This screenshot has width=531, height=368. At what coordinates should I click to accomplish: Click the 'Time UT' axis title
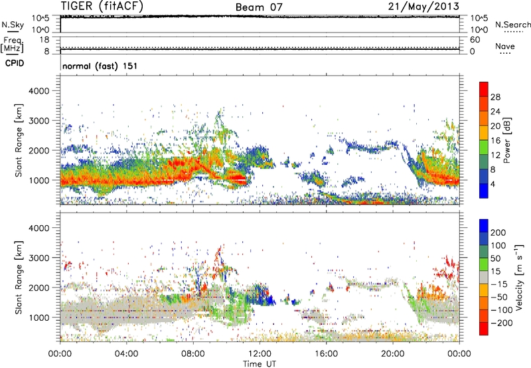tap(260, 364)
